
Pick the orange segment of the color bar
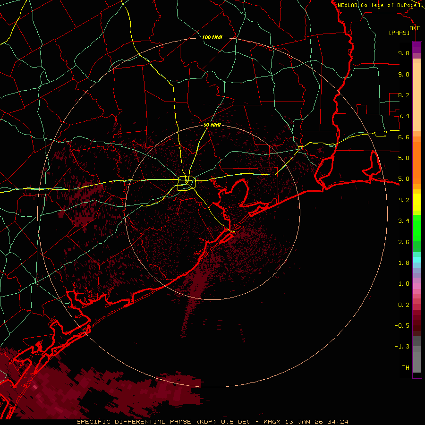417,162
